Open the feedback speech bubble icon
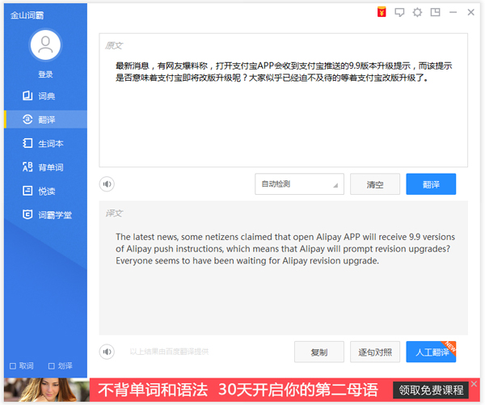This screenshot has height=405, width=485. pyautogui.click(x=399, y=12)
